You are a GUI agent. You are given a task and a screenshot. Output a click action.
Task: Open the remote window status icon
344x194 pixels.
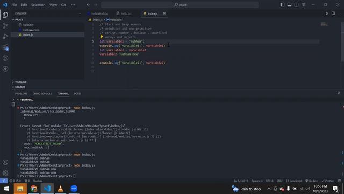tap(4, 181)
